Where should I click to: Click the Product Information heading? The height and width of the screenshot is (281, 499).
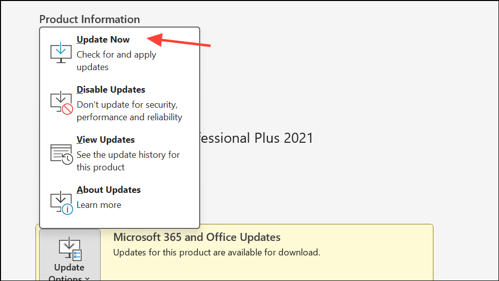coord(90,20)
